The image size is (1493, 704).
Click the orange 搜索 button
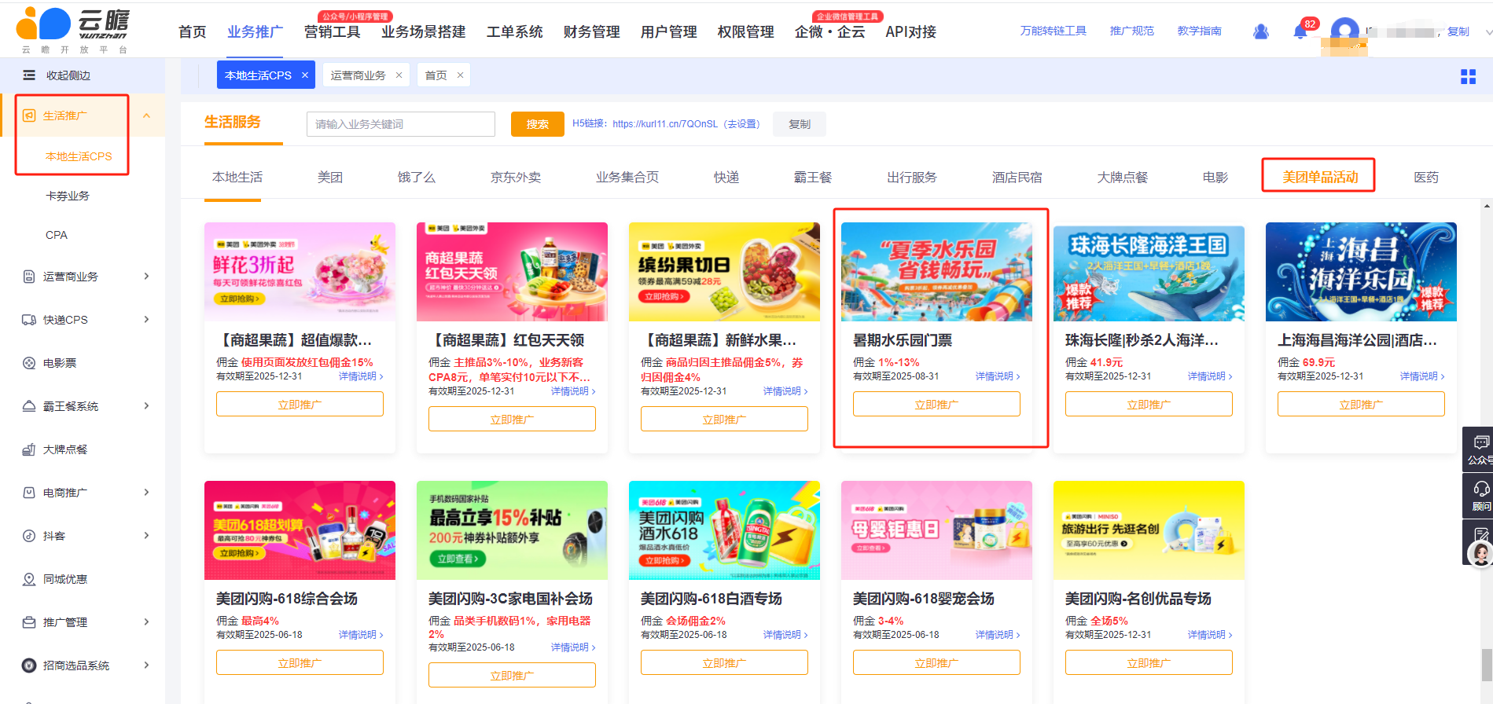click(x=537, y=124)
